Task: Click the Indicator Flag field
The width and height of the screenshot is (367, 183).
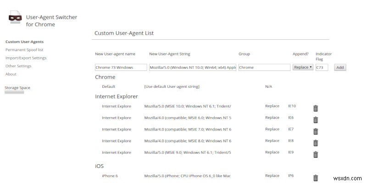Action: [x=324, y=67]
